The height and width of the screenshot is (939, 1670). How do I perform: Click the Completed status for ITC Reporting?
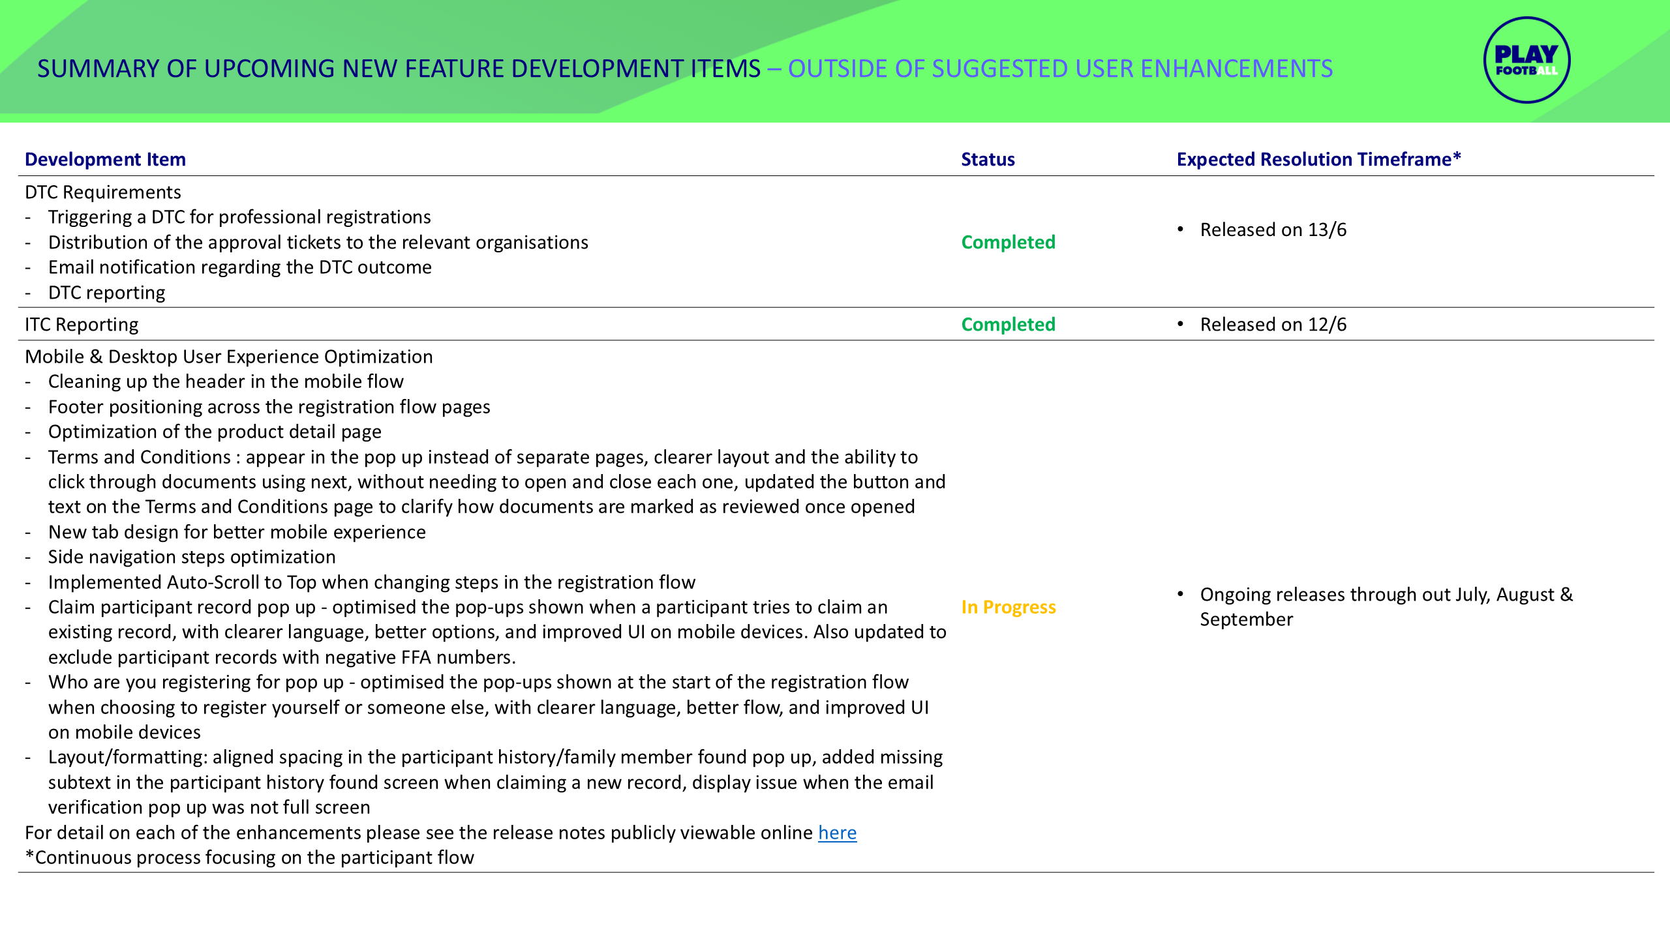click(1008, 324)
